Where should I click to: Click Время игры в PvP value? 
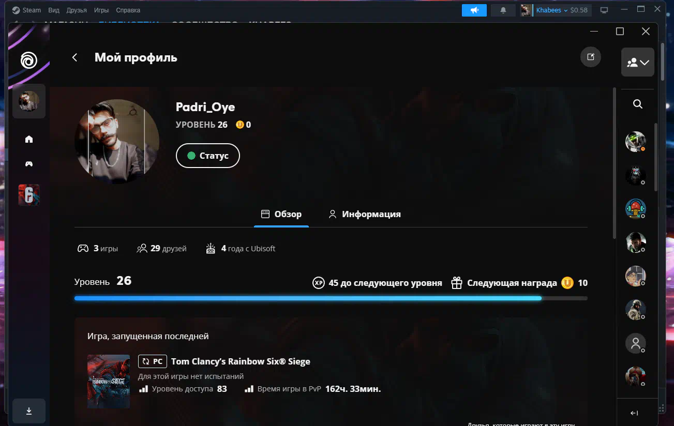(x=353, y=389)
